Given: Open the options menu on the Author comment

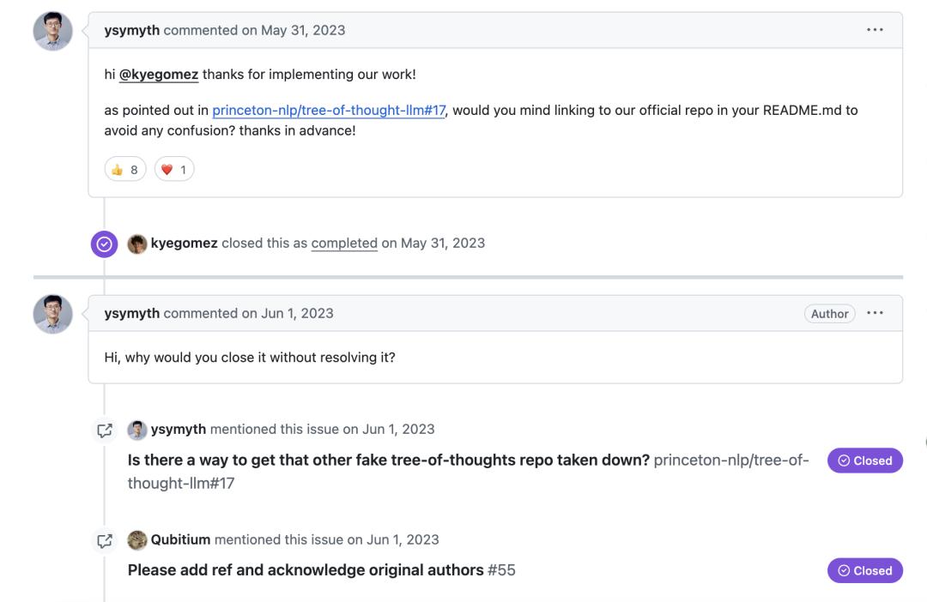Looking at the screenshot, I should 875,313.
